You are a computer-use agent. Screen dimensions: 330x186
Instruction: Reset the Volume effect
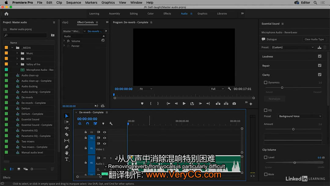[x=103, y=40]
